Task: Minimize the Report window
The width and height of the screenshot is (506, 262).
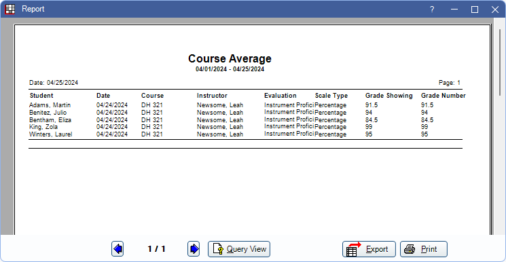Action: click(454, 10)
